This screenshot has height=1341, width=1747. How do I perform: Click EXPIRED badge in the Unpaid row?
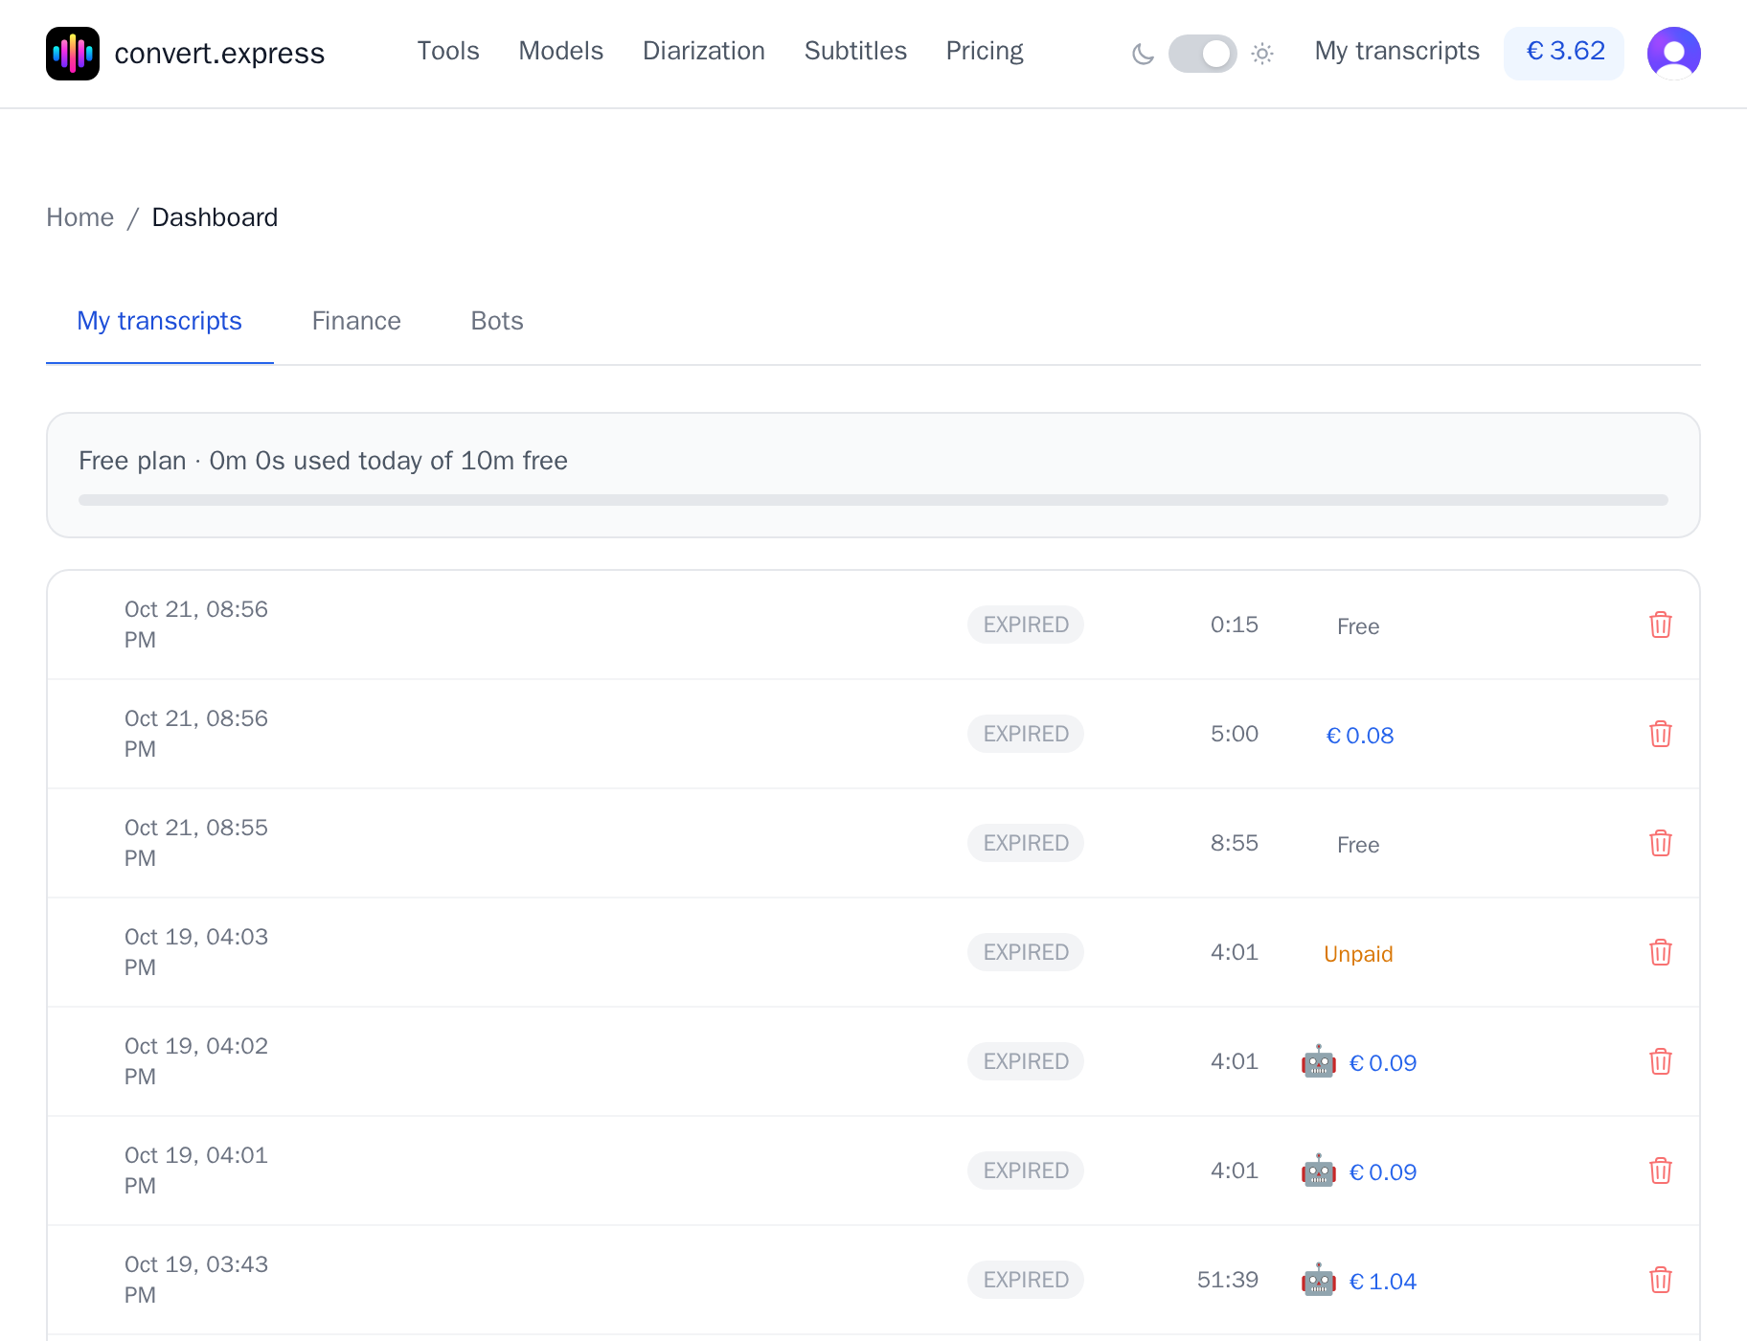click(1026, 952)
